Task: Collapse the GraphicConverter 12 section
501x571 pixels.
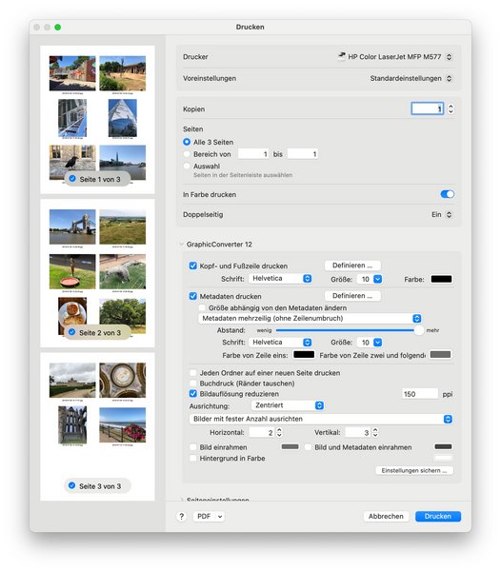Action: [x=181, y=244]
